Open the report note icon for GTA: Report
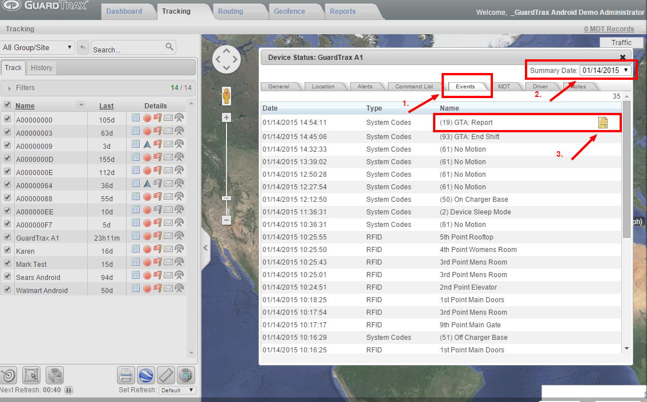The width and height of the screenshot is (647, 402). coord(603,123)
